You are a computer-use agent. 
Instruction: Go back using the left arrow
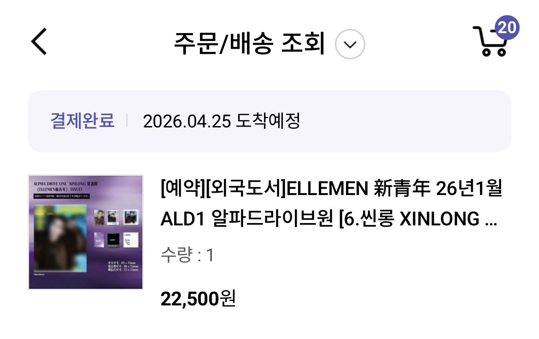pyautogui.click(x=39, y=41)
